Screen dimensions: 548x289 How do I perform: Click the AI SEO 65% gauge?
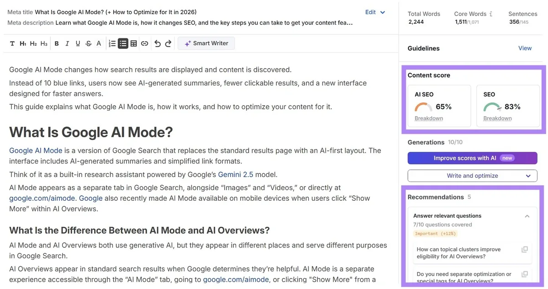pyautogui.click(x=423, y=107)
